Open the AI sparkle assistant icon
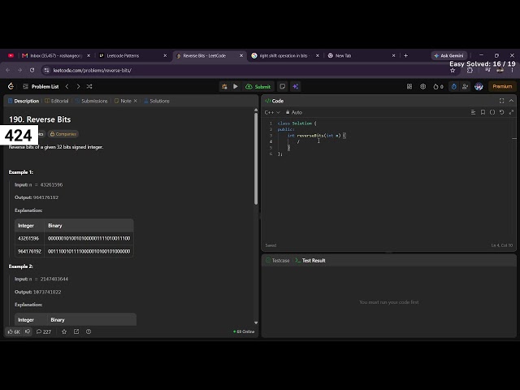This screenshot has width=520, height=390. 296,87
